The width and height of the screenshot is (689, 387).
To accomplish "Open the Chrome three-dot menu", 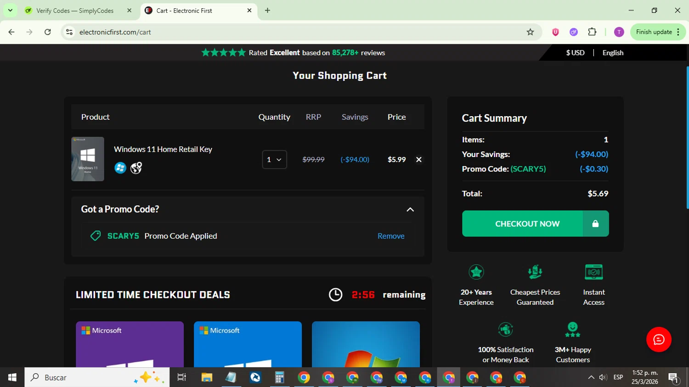I will tap(678, 32).
